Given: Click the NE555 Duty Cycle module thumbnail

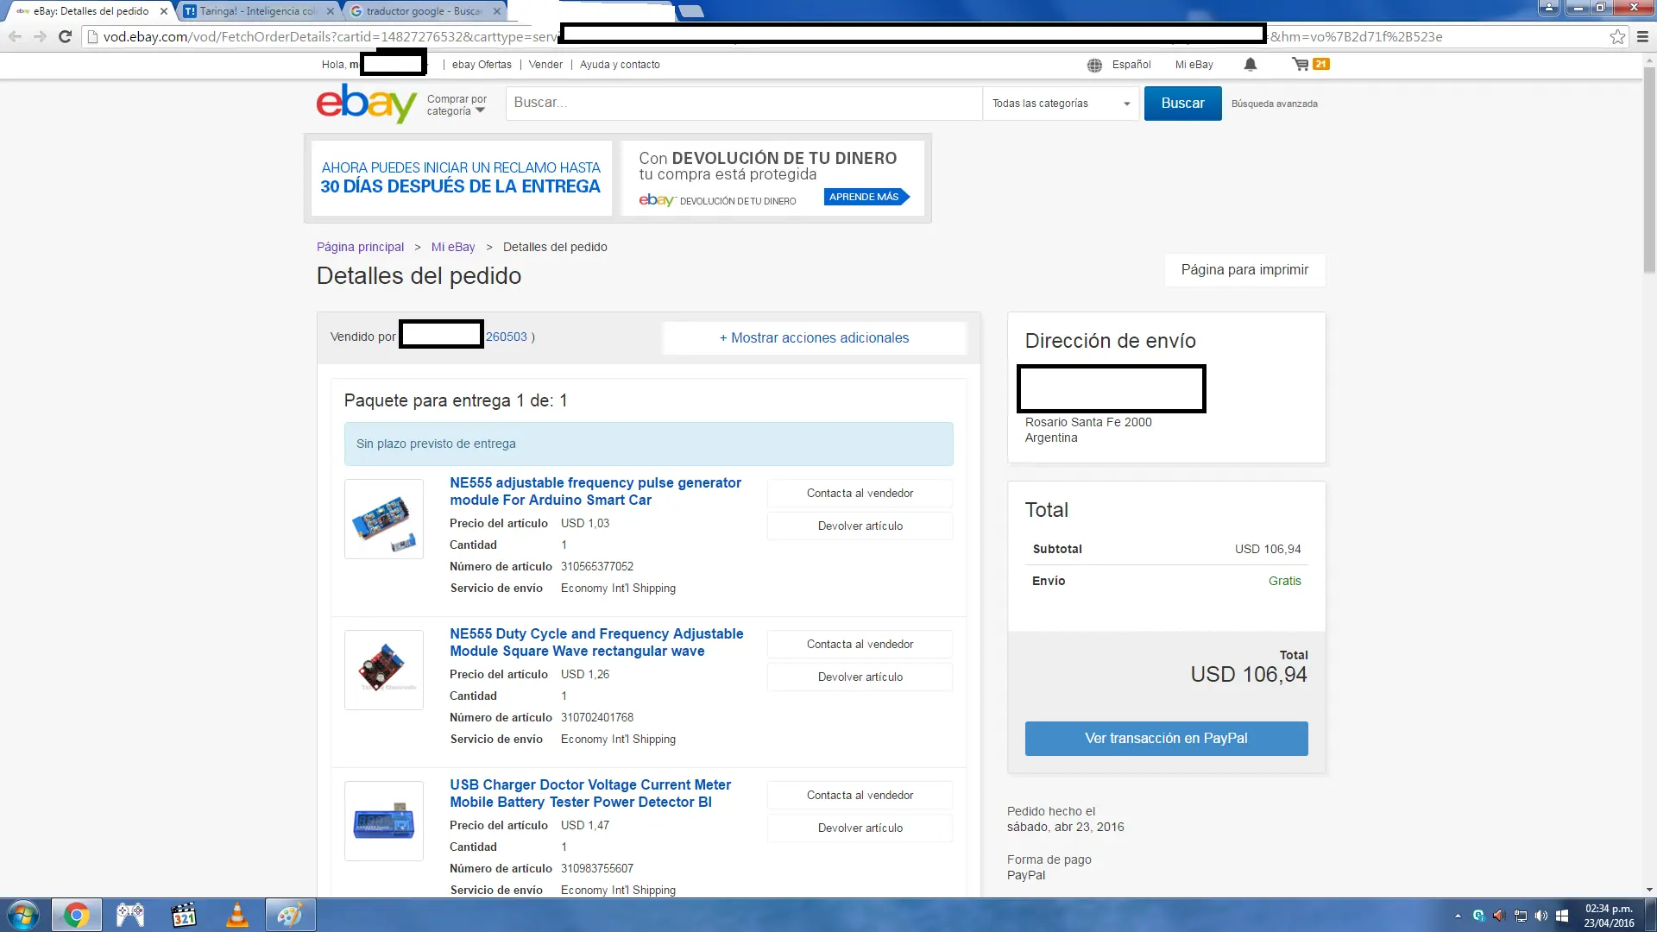Looking at the screenshot, I should point(384,671).
